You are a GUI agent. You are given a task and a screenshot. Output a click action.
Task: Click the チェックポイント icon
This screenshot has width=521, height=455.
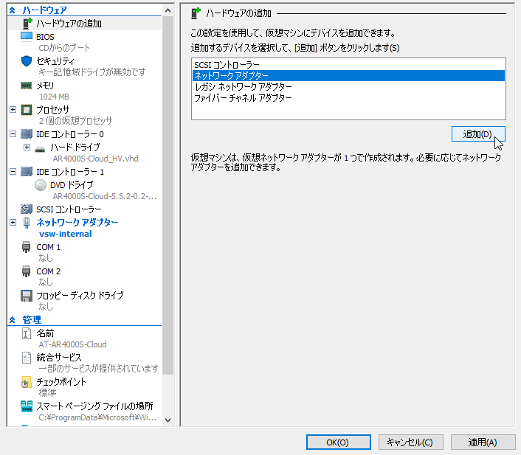click(27, 382)
